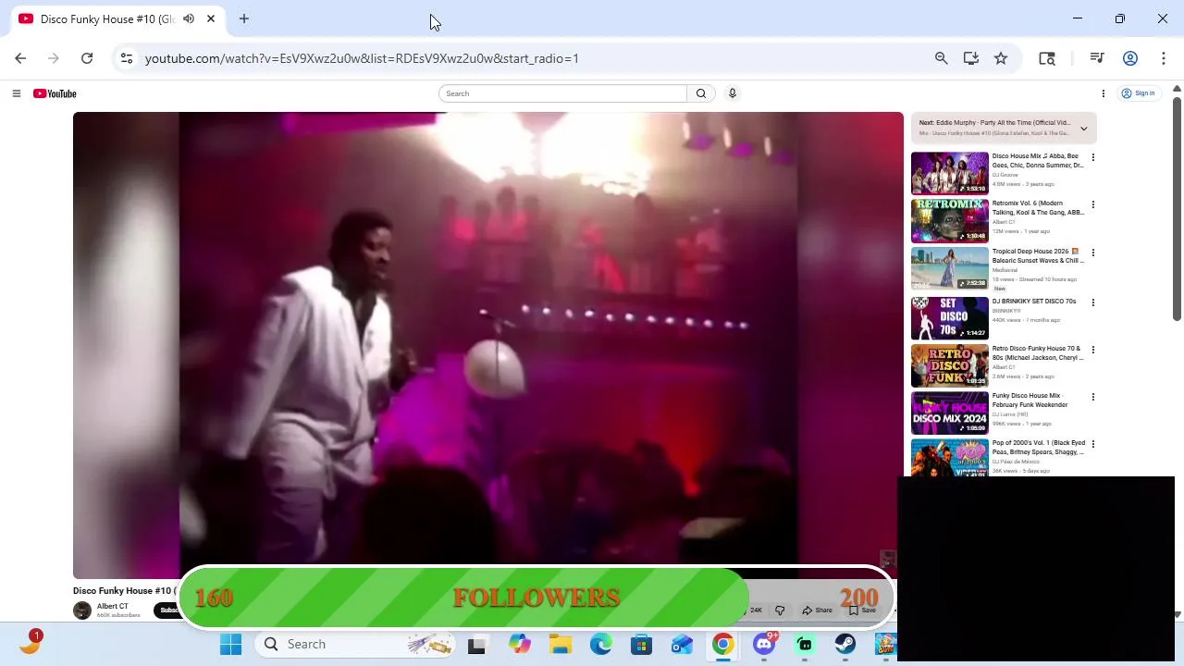Open options for Retro Disco-Funky House video
The width and height of the screenshot is (1184, 666).
pyautogui.click(x=1093, y=350)
